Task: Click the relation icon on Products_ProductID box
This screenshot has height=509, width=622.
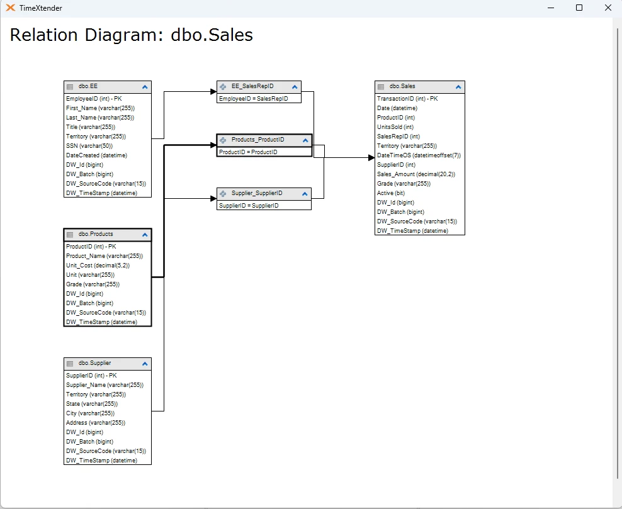Action: coord(223,140)
